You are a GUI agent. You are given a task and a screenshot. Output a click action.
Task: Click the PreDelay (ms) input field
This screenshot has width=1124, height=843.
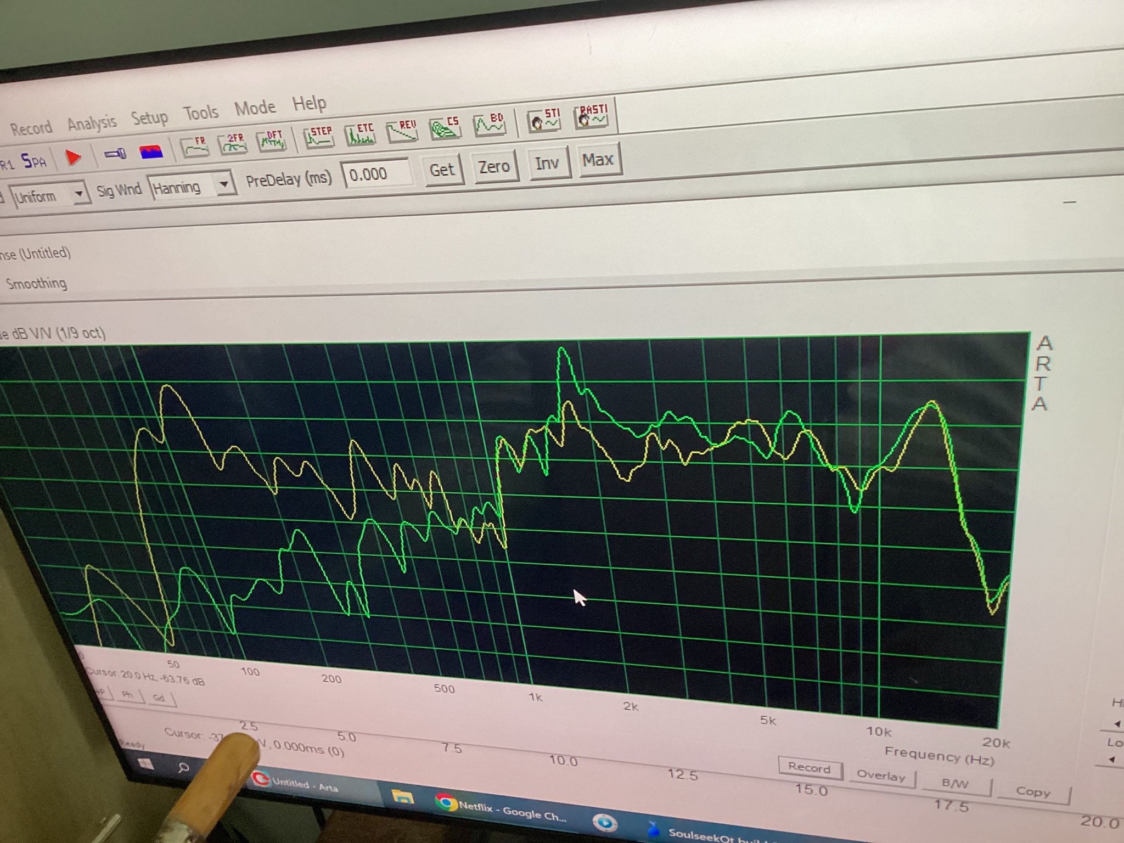(376, 174)
